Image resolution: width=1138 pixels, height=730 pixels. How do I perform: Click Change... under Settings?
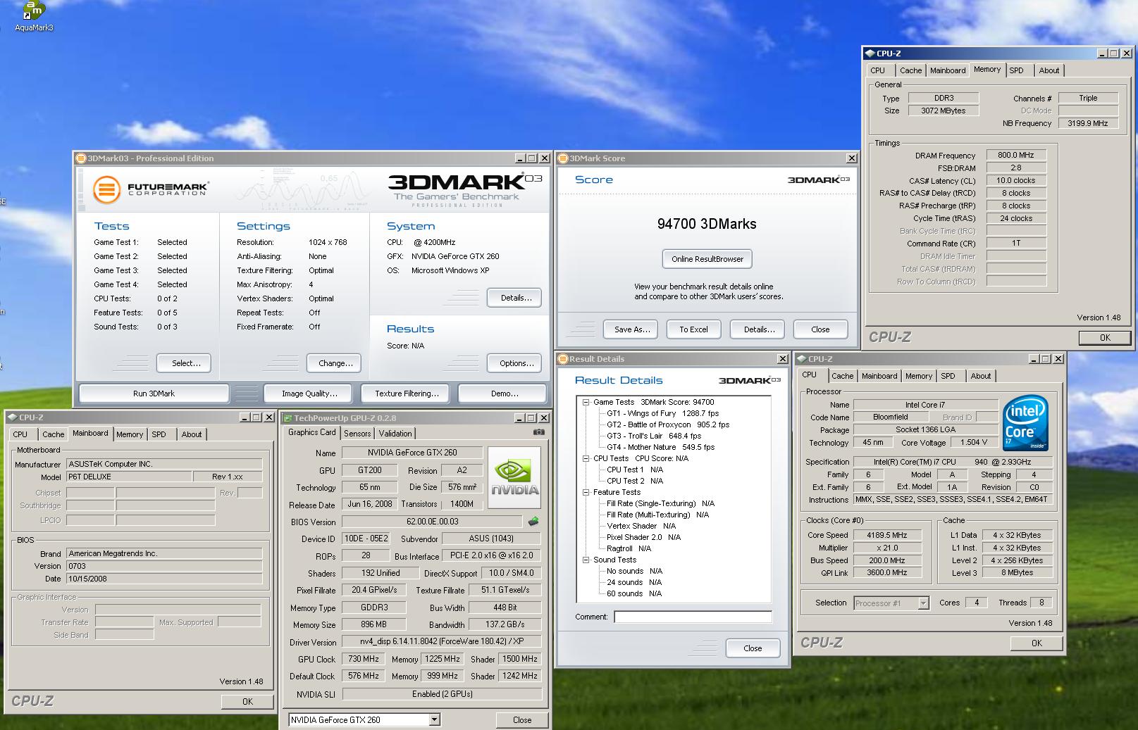pyautogui.click(x=335, y=363)
